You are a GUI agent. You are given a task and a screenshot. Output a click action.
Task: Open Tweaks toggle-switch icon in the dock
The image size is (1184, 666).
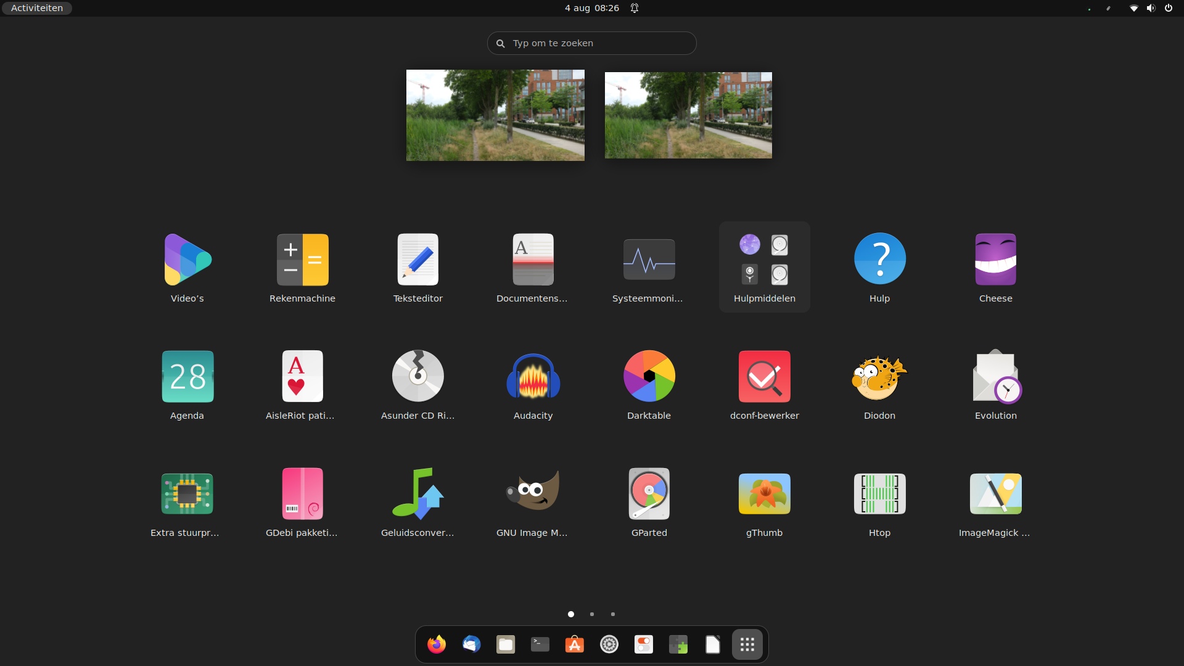(x=644, y=644)
